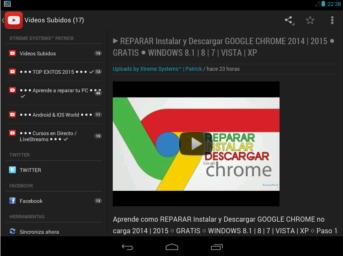Tap the battery icon in status bar
Image resolution: width=343 pixels, height=256 pixels.
(x=323, y=4)
